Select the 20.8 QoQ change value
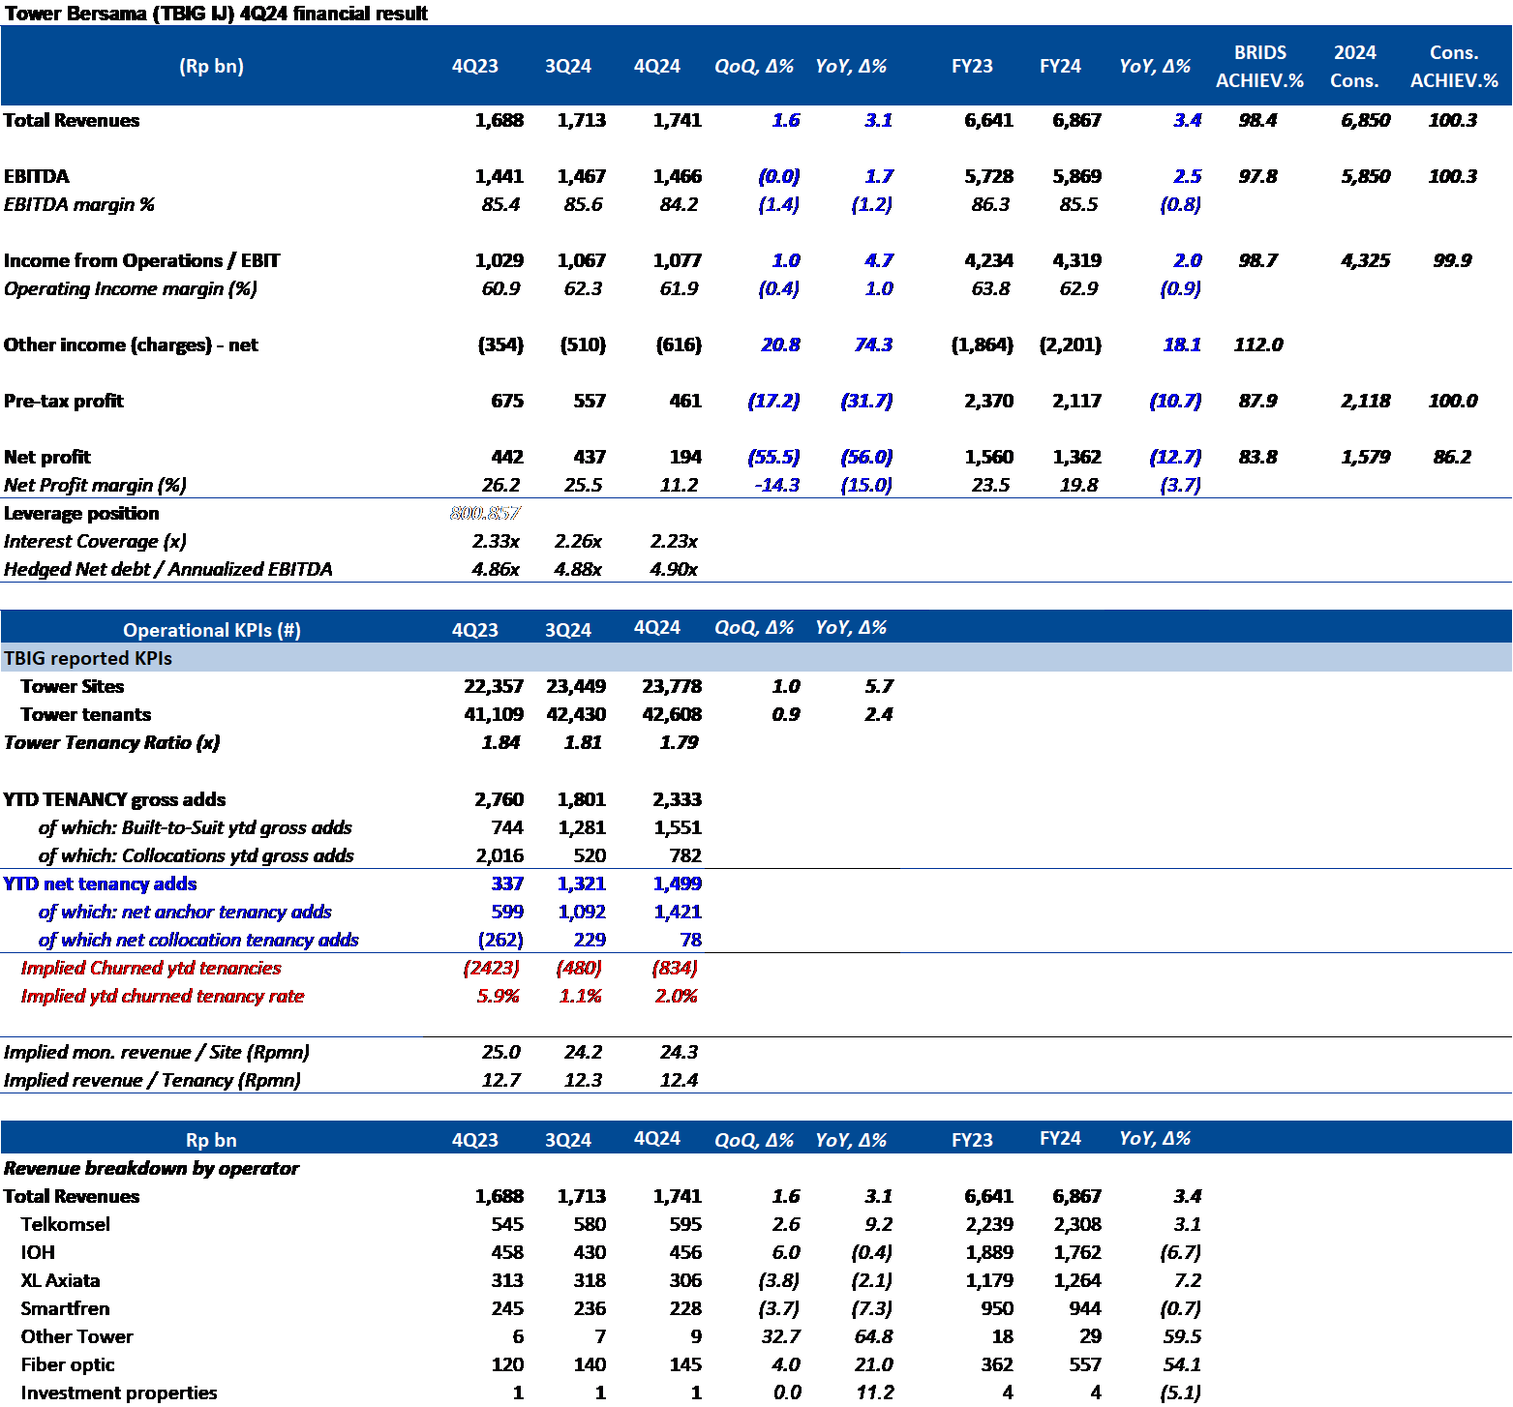 tap(780, 344)
